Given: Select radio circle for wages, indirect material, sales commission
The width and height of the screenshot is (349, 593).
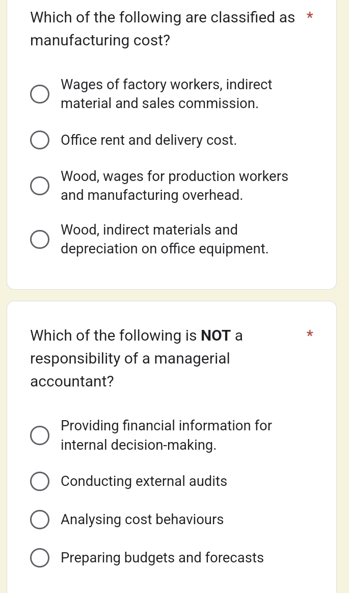Looking at the screenshot, I should tap(40, 94).
